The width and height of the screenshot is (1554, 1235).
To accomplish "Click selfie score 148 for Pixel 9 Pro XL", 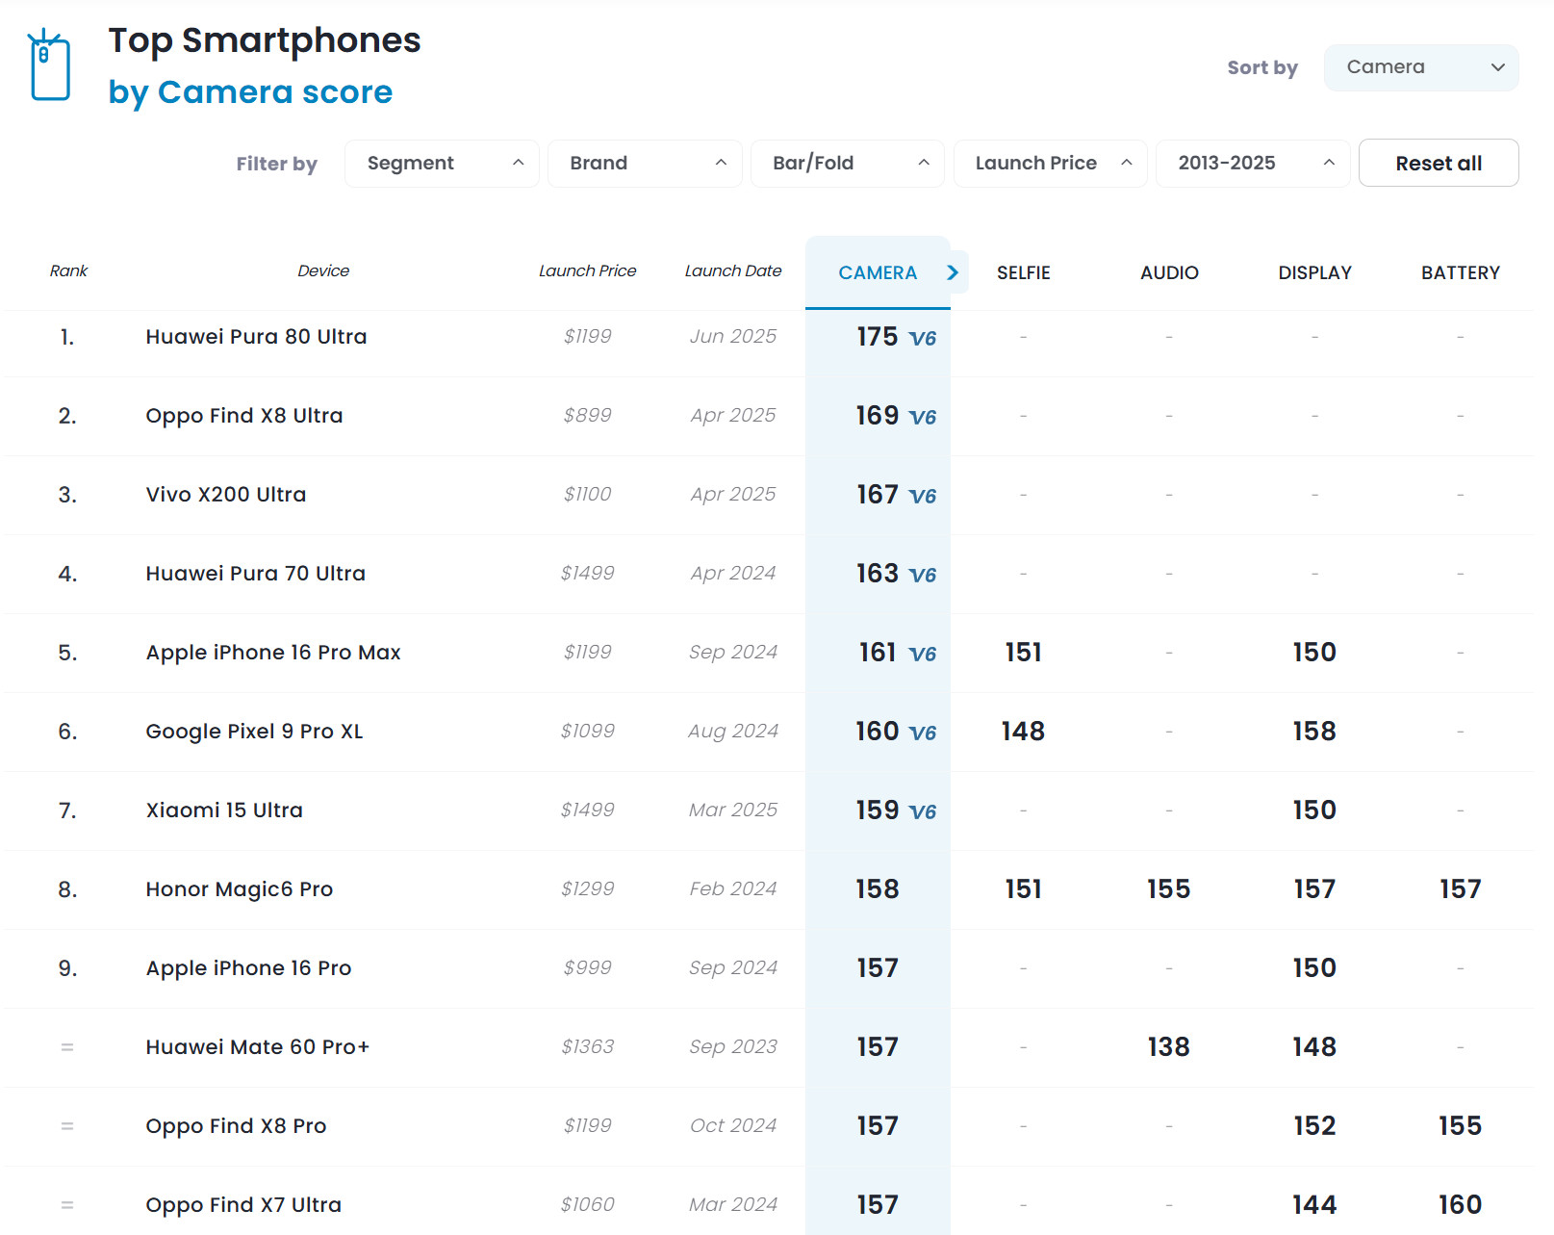I will tap(1023, 732).
